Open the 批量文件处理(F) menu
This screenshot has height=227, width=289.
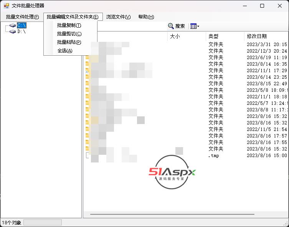coord(23,17)
